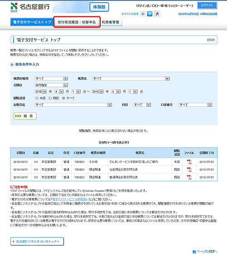
Task: Open the start month dropdown
Action: [59, 92]
